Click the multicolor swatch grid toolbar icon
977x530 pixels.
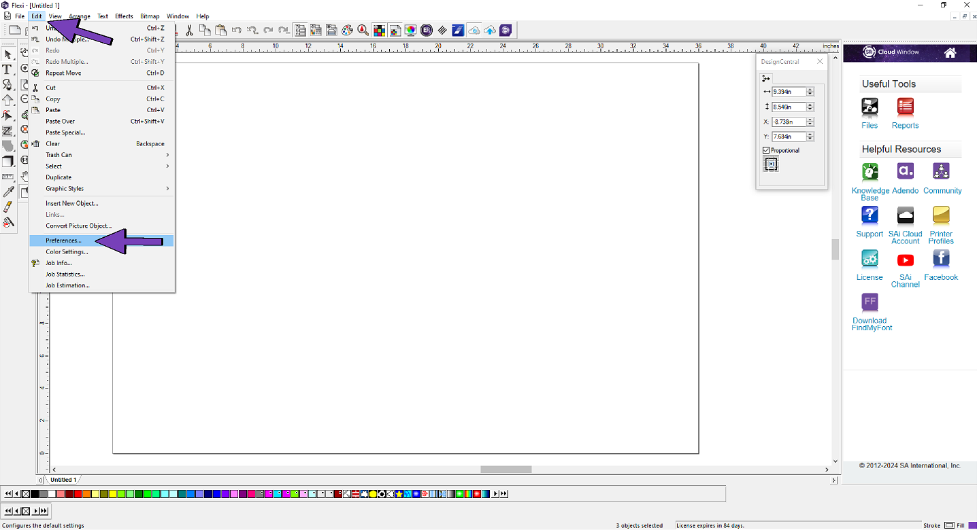point(379,30)
